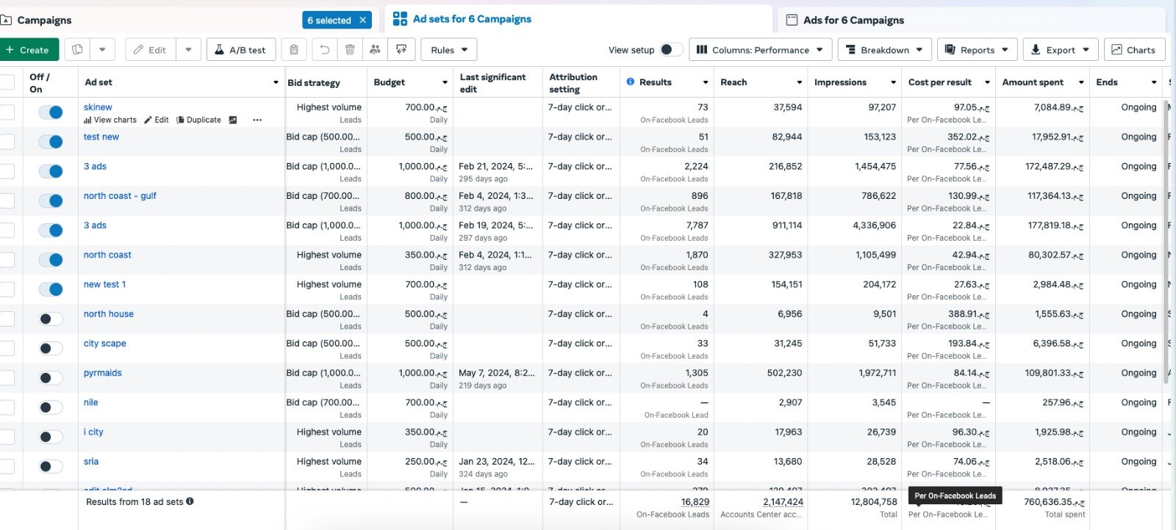Enable the pyrmaids ad set toggle
Image resolution: width=1176 pixels, height=530 pixels.
[51, 378]
